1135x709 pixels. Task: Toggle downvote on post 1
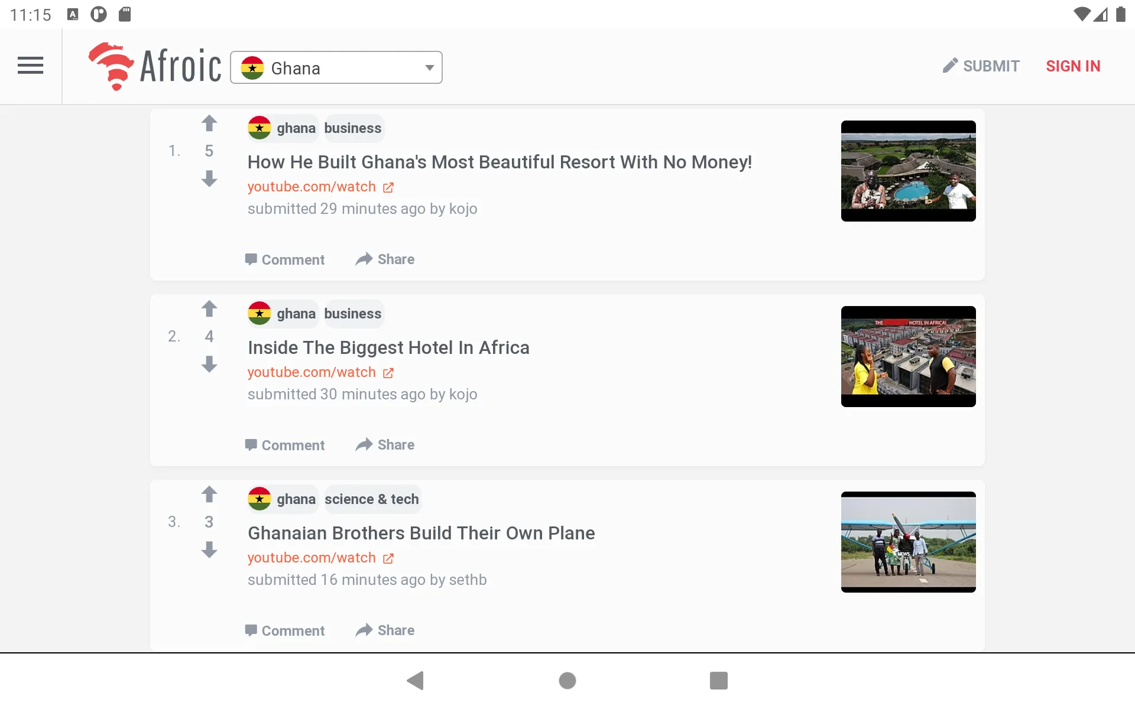click(209, 178)
